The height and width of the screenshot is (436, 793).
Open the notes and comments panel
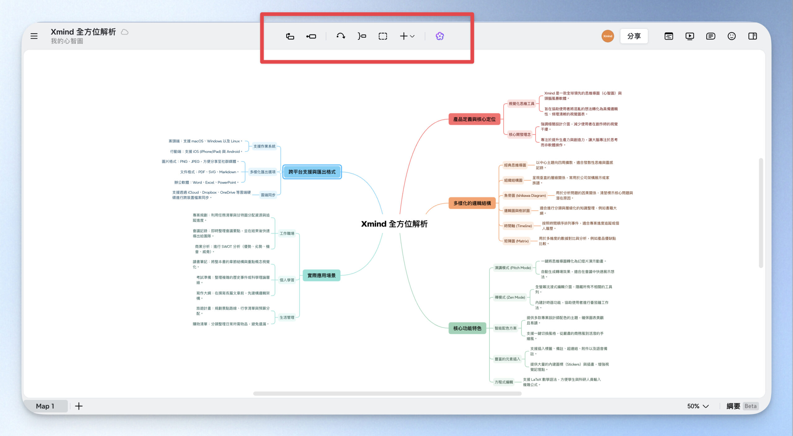click(x=711, y=36)
